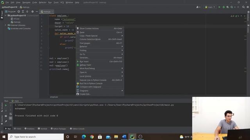
Task: Jump to previous highlighted error arrow
Action: pyautogui.click(x=241, y=16)
